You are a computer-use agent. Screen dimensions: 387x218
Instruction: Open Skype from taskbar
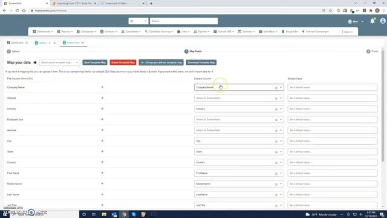134,214
